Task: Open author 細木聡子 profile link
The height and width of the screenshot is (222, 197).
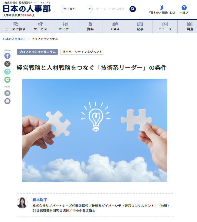Action: click(40, 200)
